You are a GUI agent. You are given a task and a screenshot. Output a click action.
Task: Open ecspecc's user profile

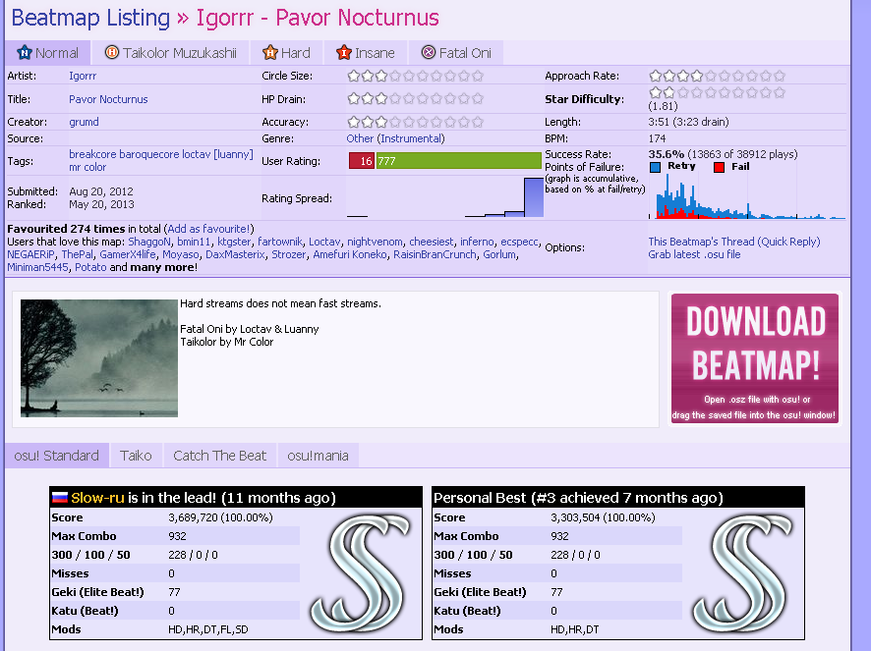click(x=519, y=242)
